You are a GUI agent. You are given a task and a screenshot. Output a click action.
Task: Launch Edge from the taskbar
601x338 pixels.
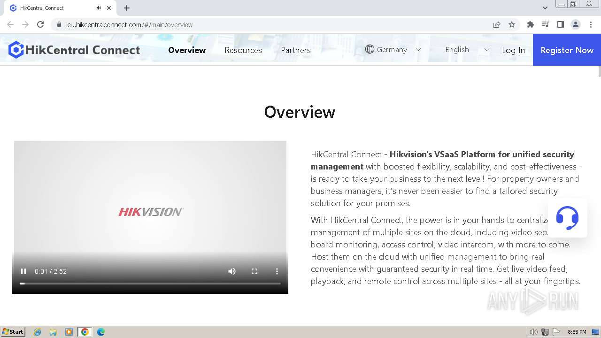[101, 332]
